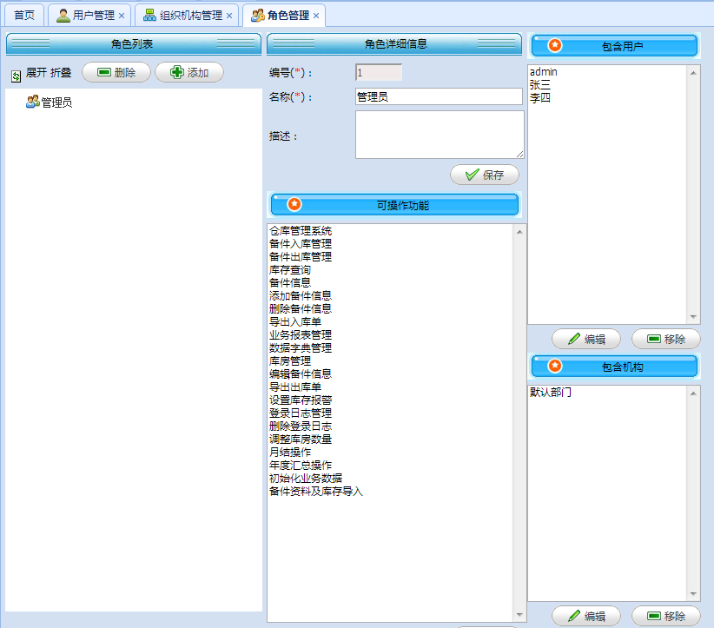Select 管理员 in the role tree
This screenshot has width=714, height=628.
pos(56,102)
